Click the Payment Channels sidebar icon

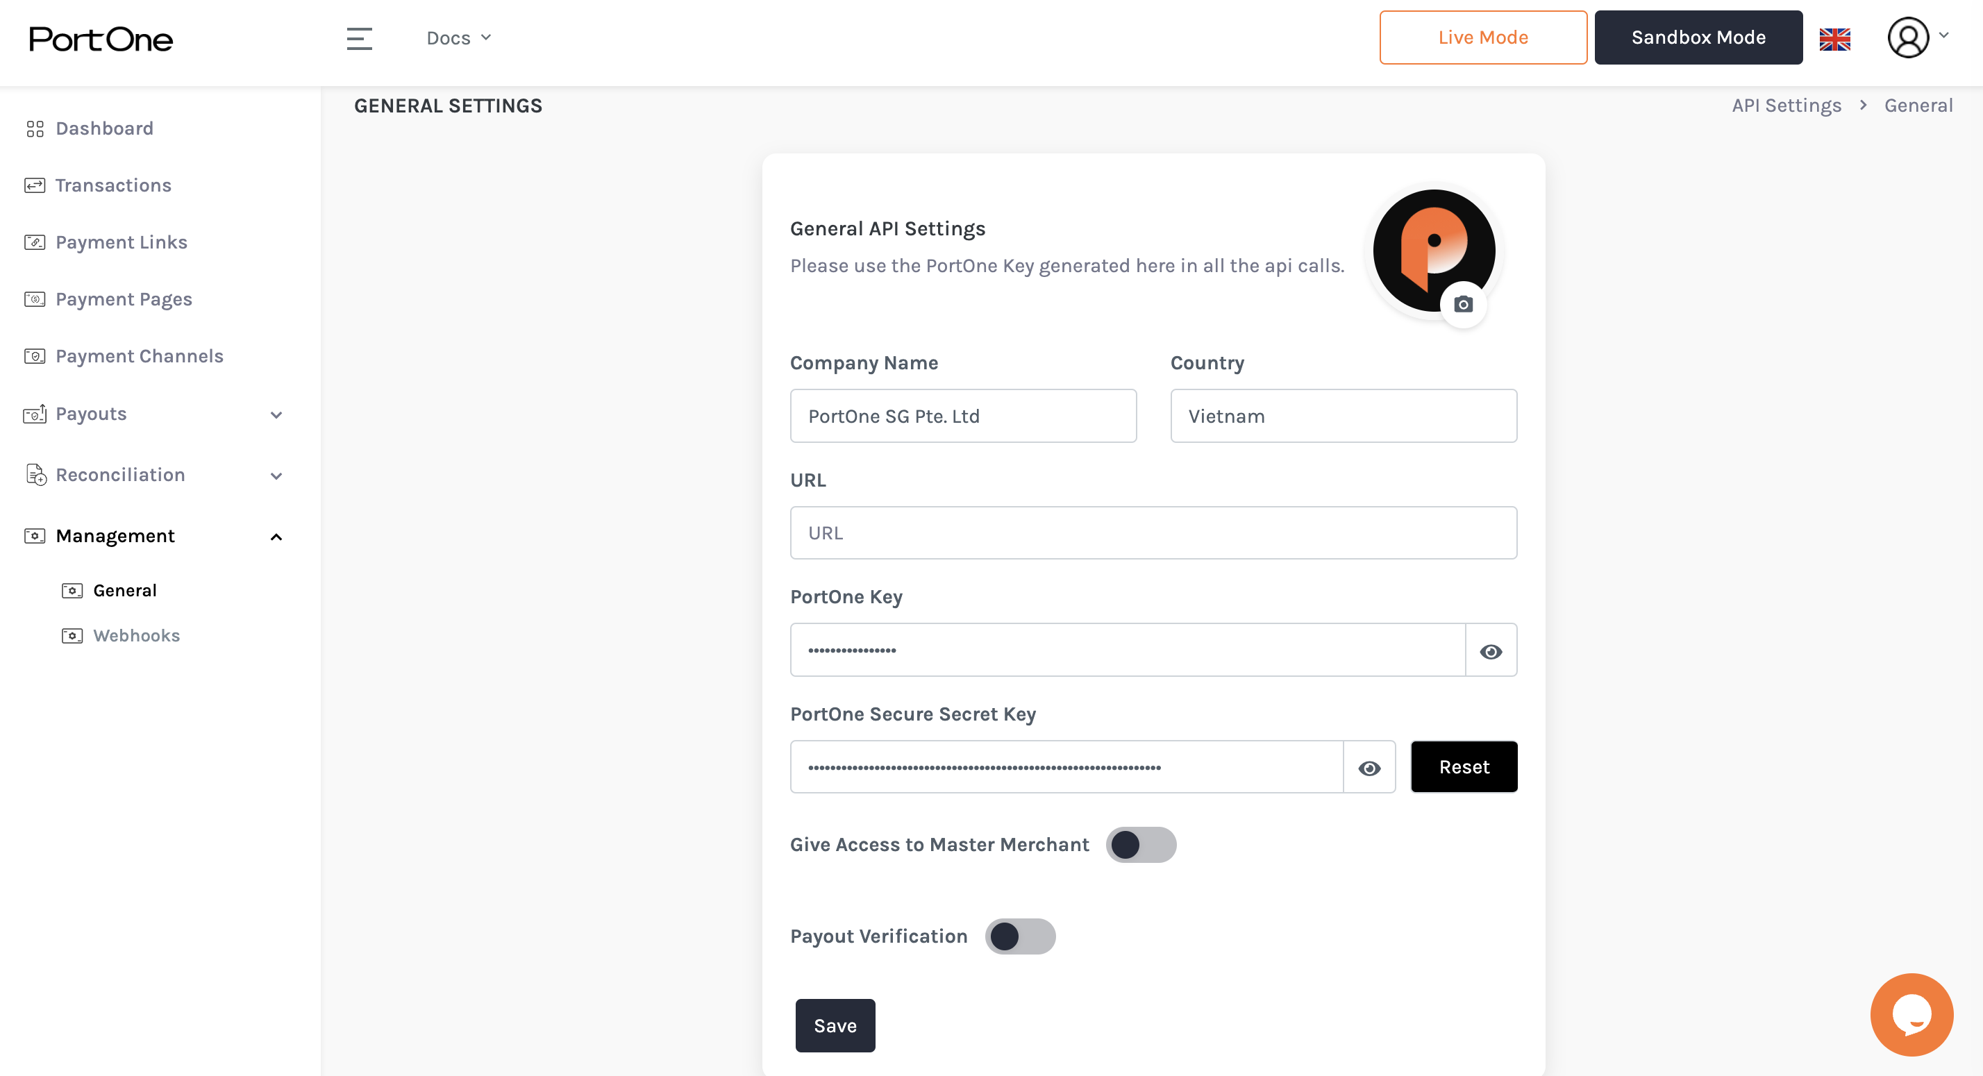[x=35, y=356]
